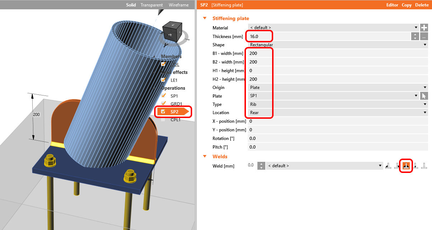Select the highlighted double fillet weld icon

406,166
